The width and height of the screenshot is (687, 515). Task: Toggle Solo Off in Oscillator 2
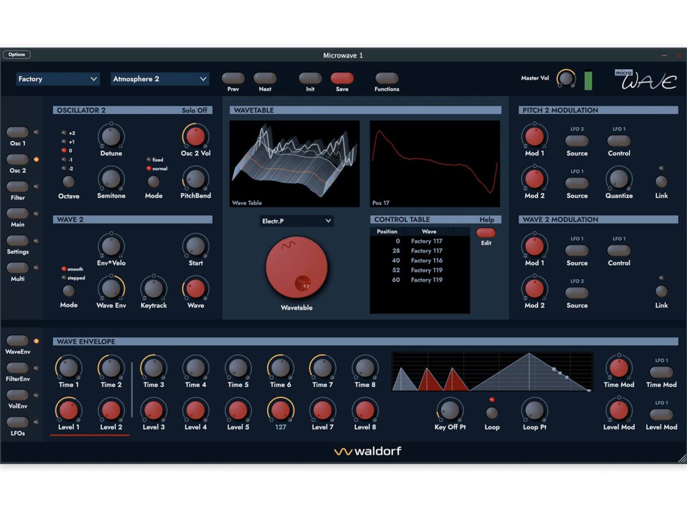195,111
